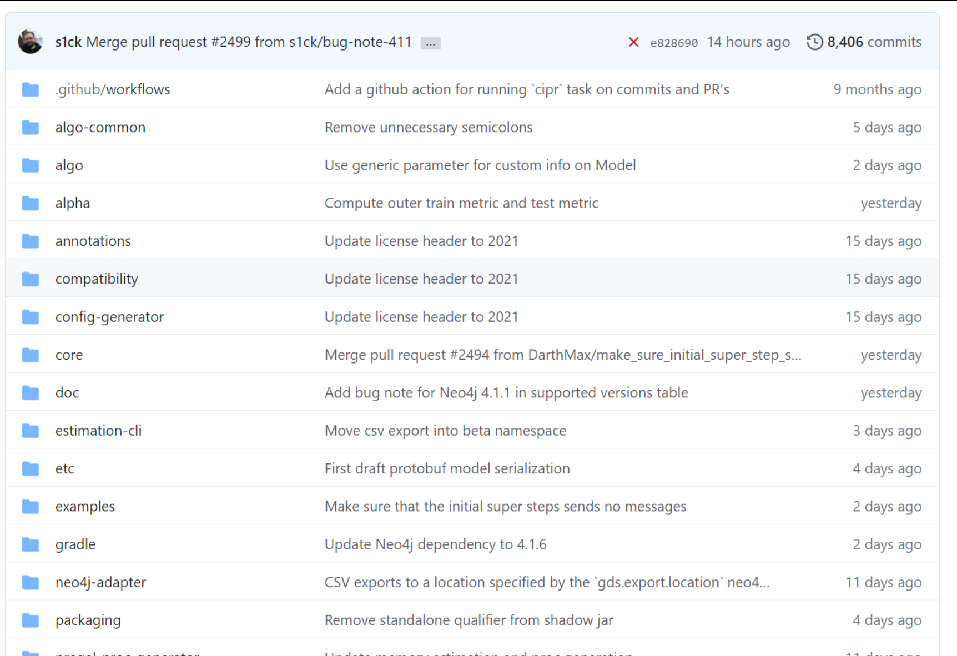Click 'yesterday' next to the alpha row
Screen dimensions: 957x656
[891, 203]
